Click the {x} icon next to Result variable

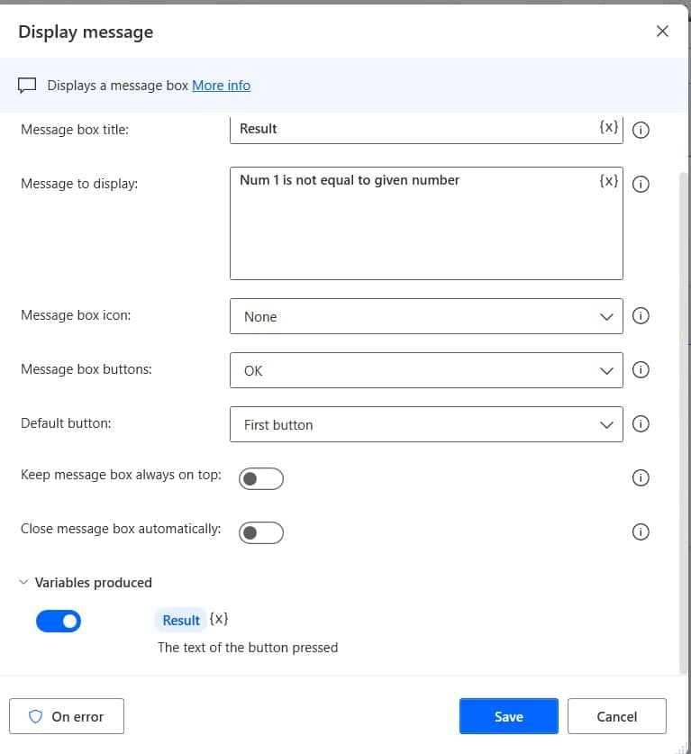(x=218, y=619)
